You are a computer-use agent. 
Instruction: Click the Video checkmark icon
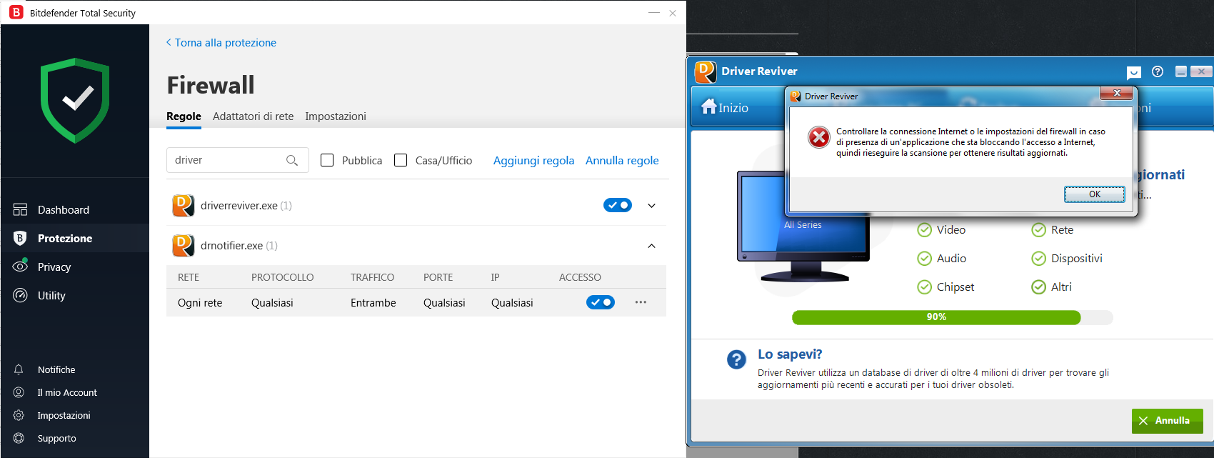[924, 230]
